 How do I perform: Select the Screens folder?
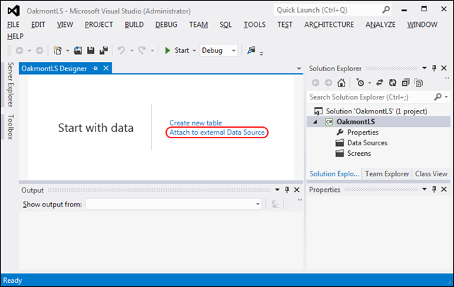(x=359, y=153)
